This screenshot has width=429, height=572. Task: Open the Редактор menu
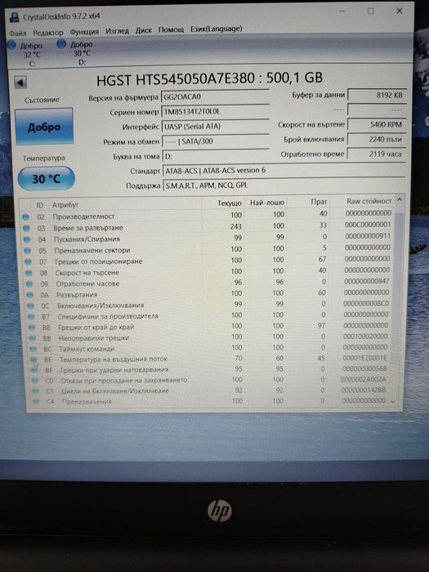click(47, 33)
